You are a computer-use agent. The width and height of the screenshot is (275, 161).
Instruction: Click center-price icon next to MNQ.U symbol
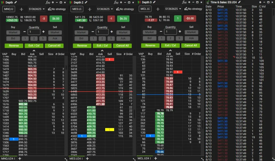(x=22, y=9)
